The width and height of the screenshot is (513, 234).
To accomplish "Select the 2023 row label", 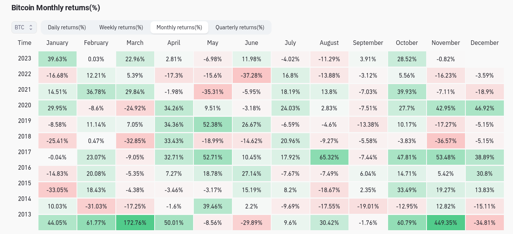I will click(x=24, y=59).
